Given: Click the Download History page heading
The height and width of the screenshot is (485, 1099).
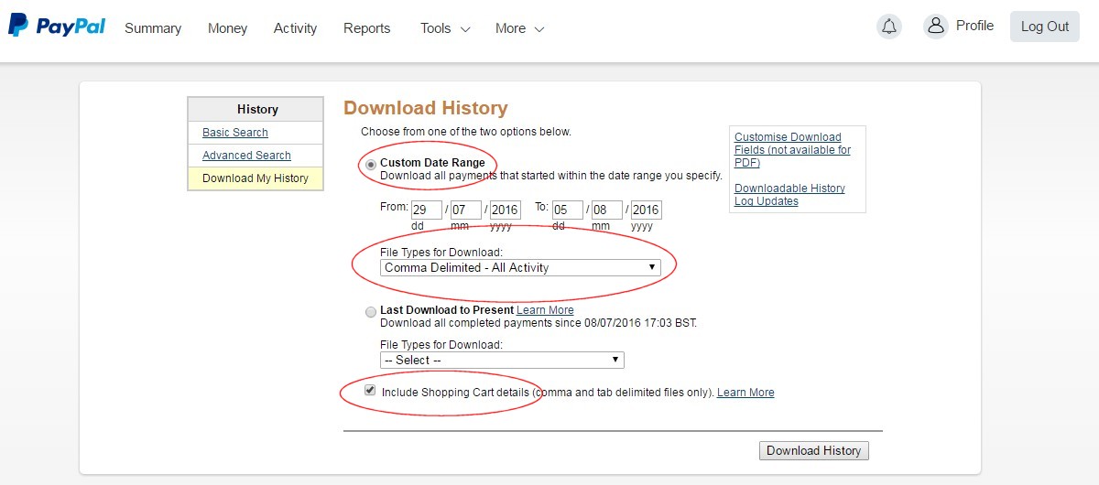Looking at the screenshot, I should pos(425,108).
